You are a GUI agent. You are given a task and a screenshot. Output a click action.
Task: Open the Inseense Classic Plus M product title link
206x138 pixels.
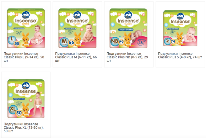pyautogui.click(x=76, y=57)
